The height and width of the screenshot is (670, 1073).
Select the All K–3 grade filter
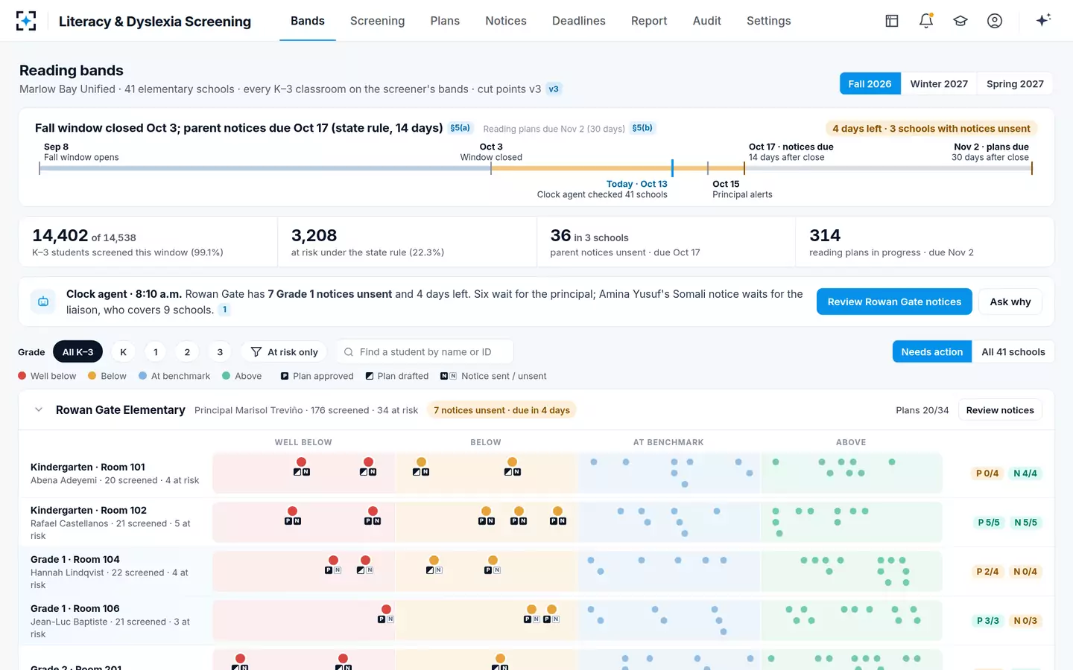[x=78, y=352]
